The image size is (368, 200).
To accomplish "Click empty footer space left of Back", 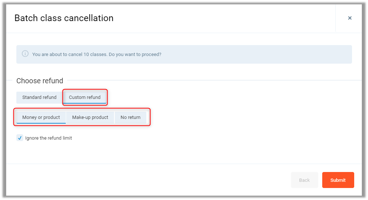I will [145, 180].
